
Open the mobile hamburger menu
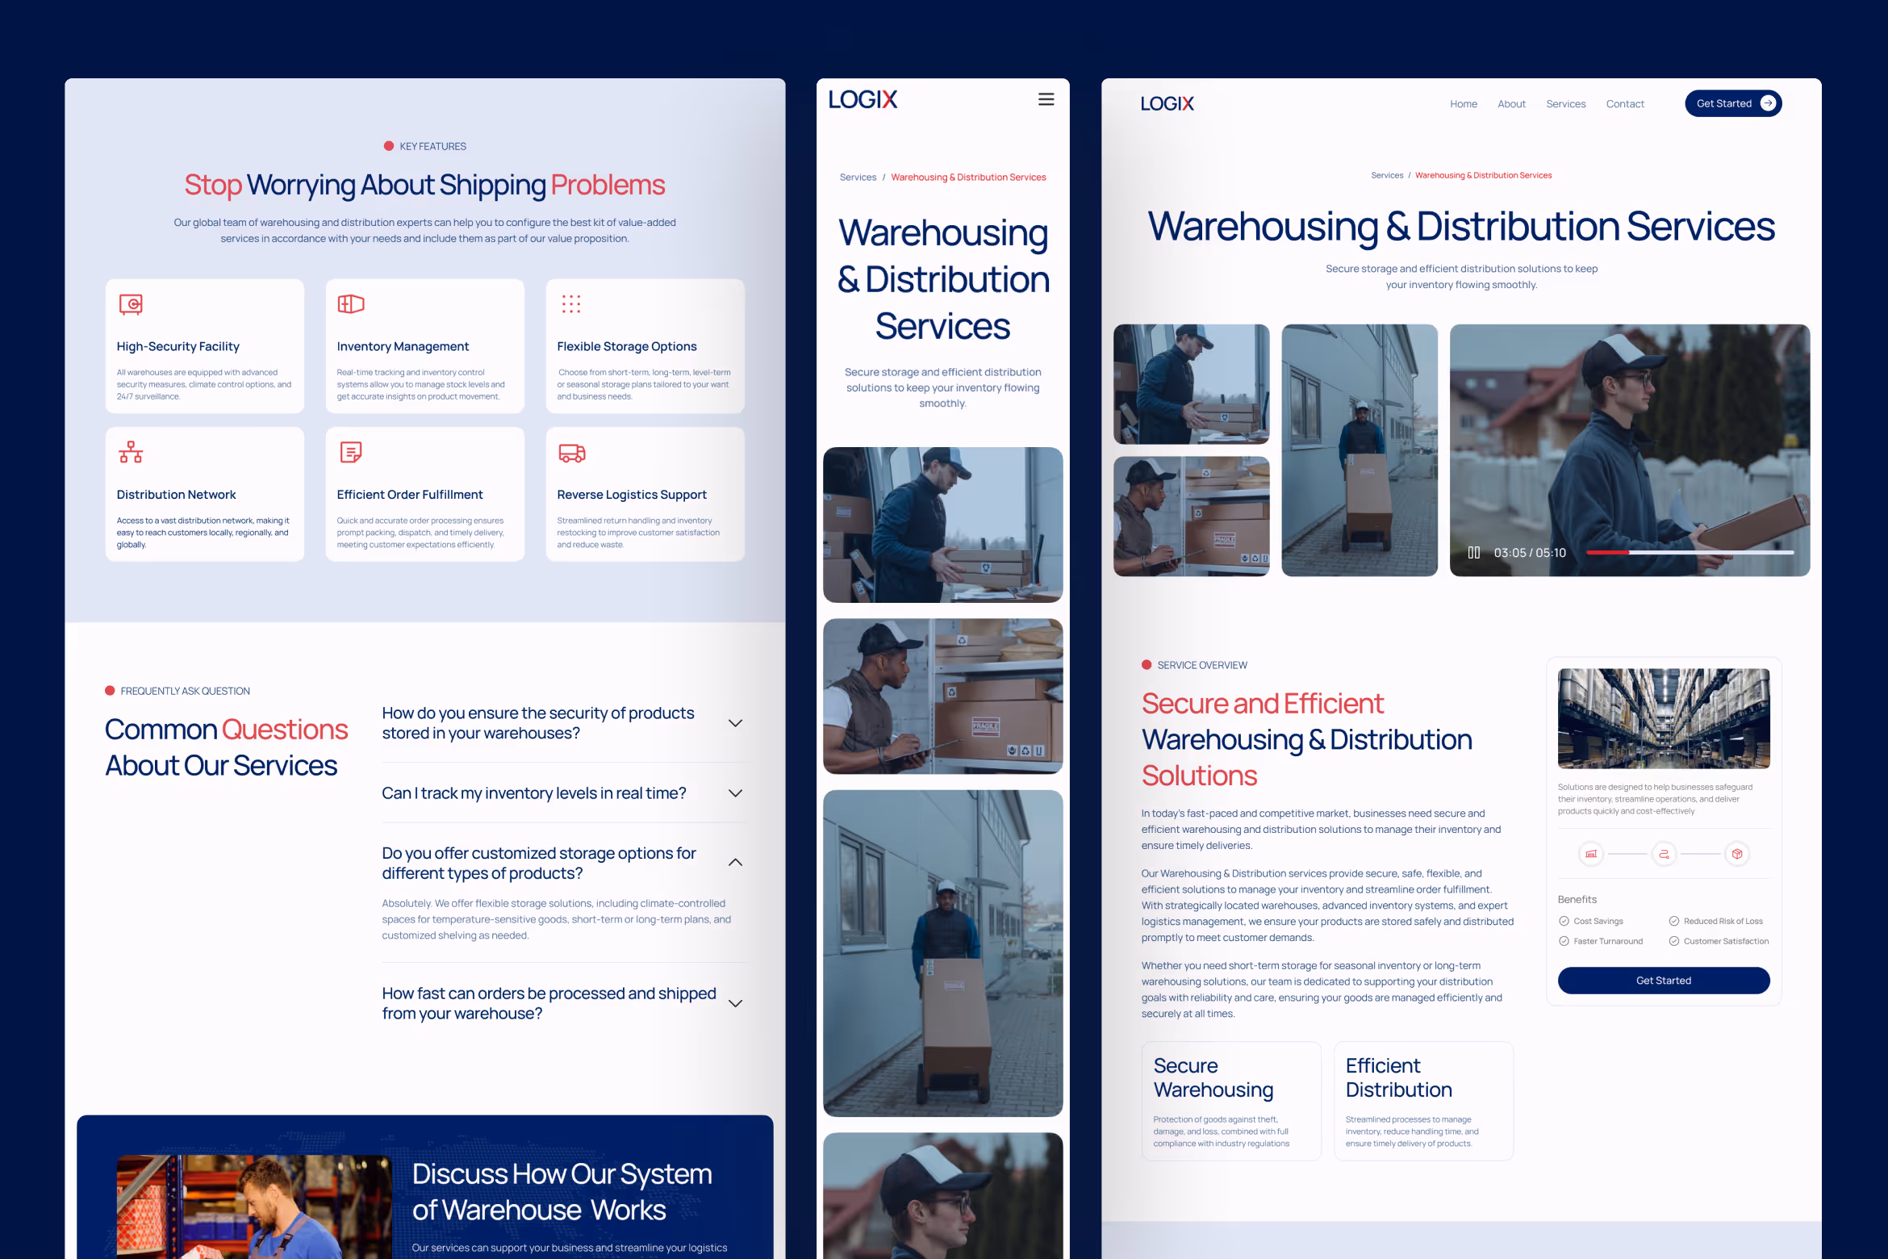pyautogui.click(x=1046, y=99)
